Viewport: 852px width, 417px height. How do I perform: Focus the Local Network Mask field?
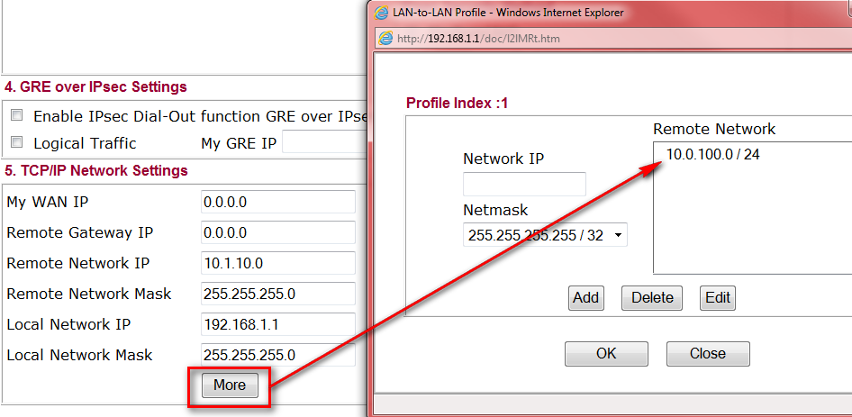click(x=277, y=356)
